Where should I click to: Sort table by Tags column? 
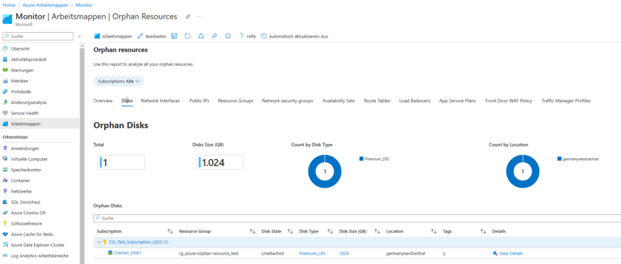click(483, 231)
